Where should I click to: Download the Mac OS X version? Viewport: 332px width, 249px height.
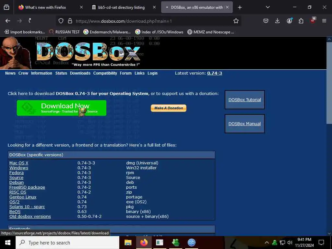[x=18, y=163]
